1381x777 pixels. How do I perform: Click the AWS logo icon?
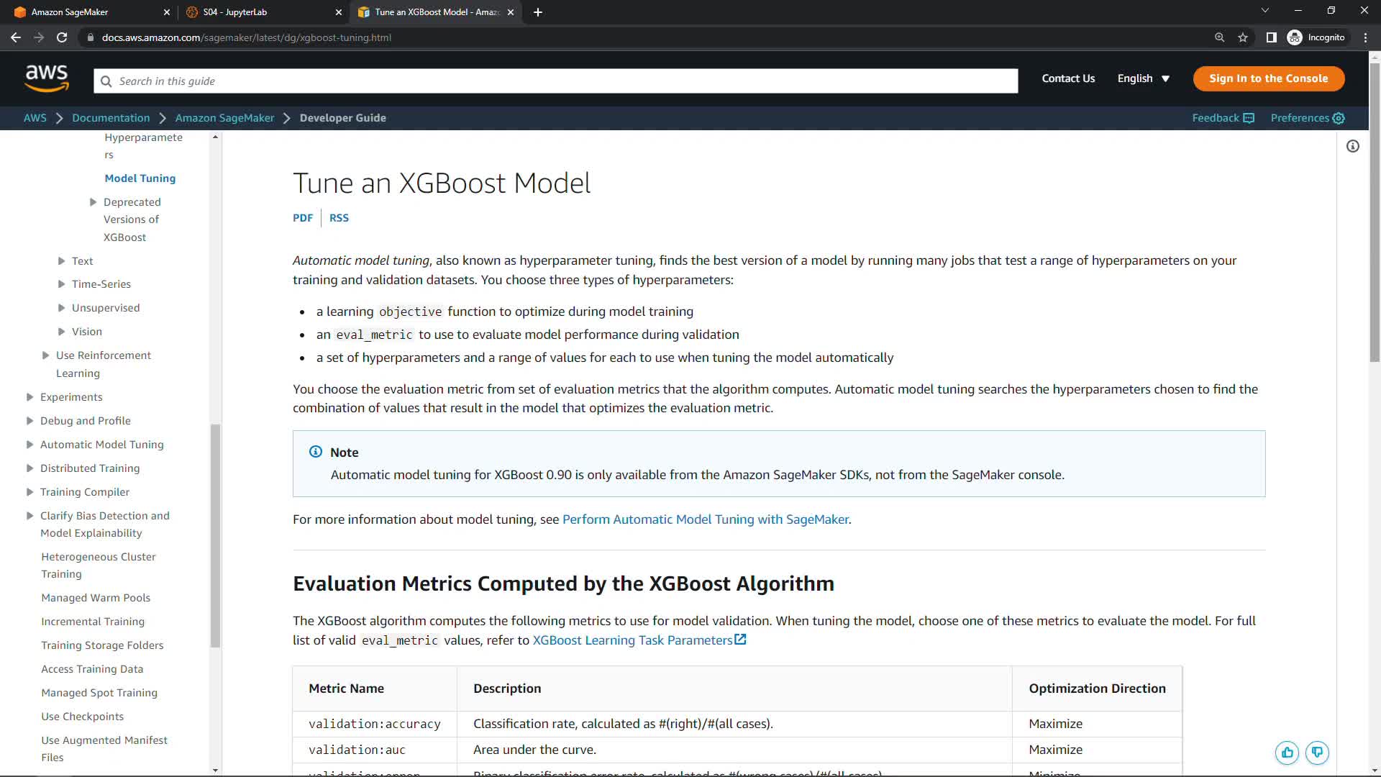pos(47,78)
